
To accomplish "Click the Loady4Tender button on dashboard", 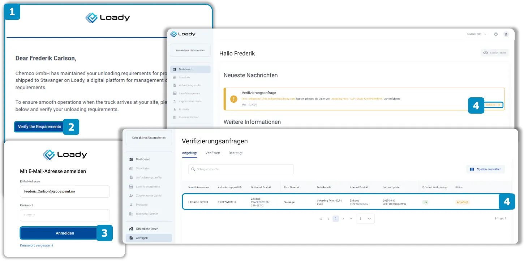I will (495, 53).
